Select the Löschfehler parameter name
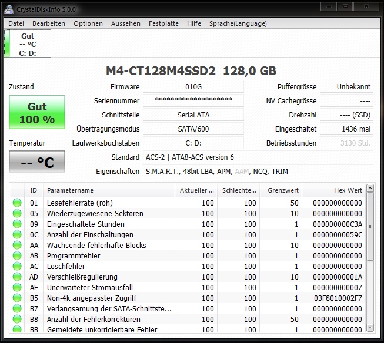 (66, 266)
